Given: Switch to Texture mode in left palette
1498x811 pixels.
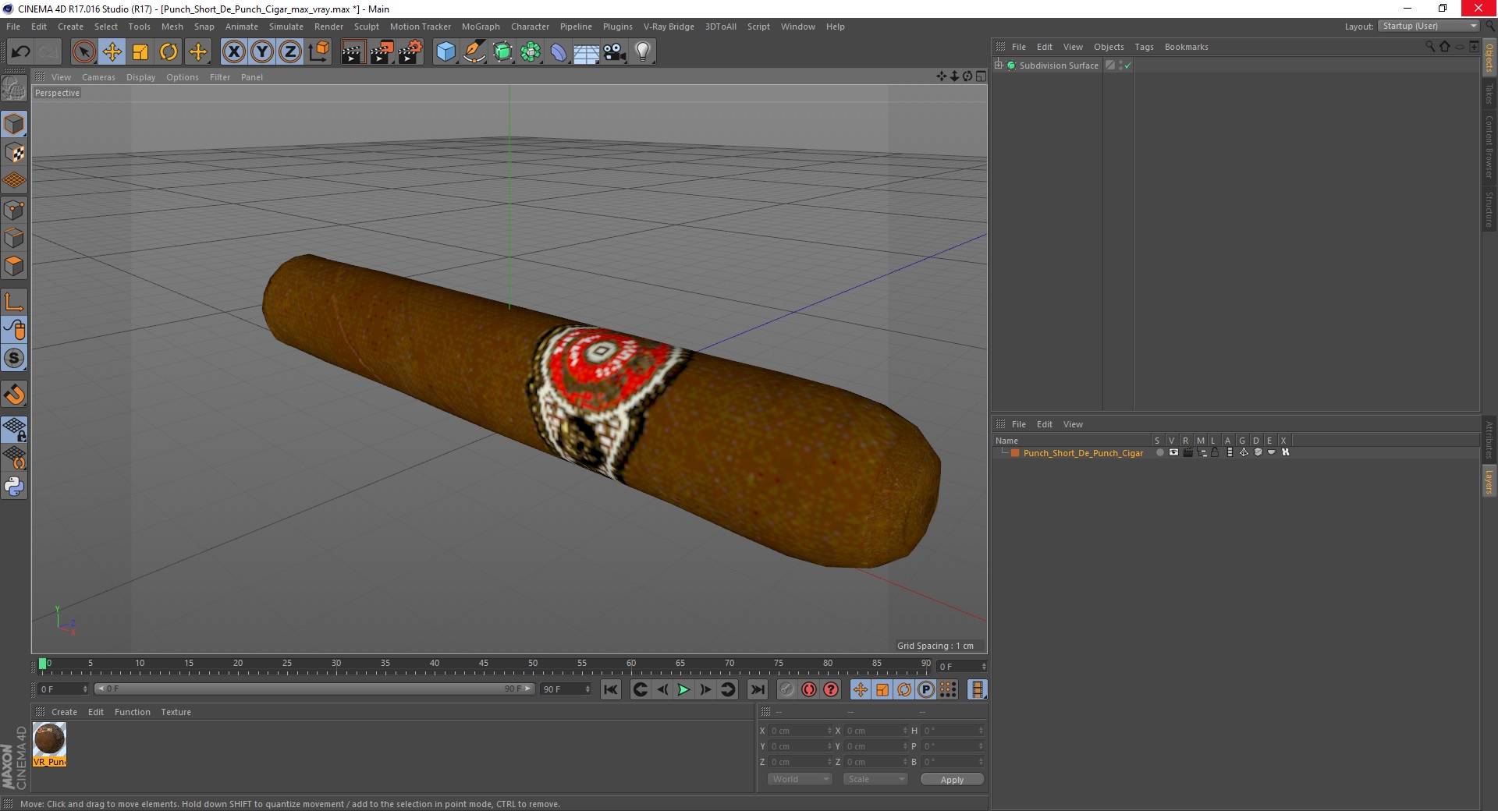Looking at the screenshot, I should click(14, 152).
